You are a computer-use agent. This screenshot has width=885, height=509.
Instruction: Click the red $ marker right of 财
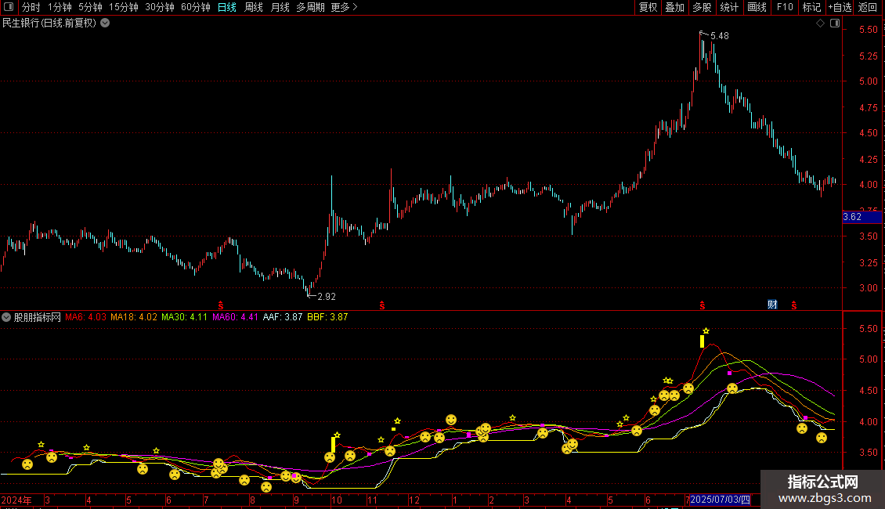pyautogui.click(x=794, y=305)
